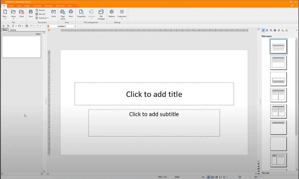This screenshot has width=299, height=179.
Task: Click the hyperlink icon in the sidebar toolbar
Action: 279,30
